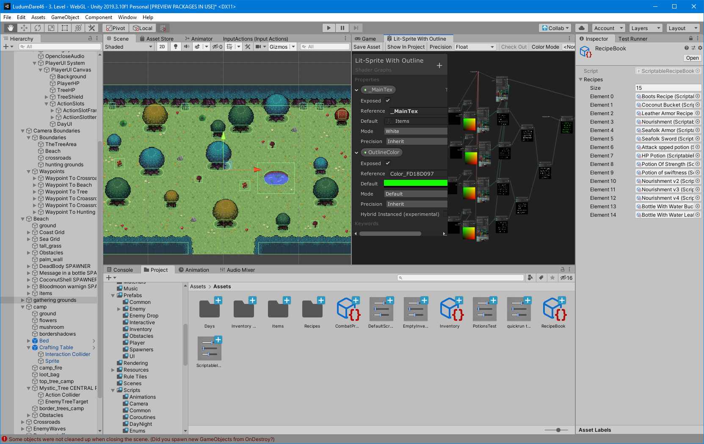
Task: Toggle scene audio speaker icon
Action: pos(187,47)
